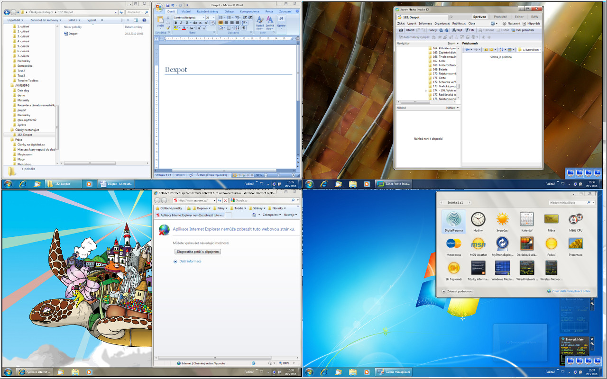Screen dimensions: 607x379
Task: Click DVD promítání in Zoner toolbar
Action: click(522, 30)
